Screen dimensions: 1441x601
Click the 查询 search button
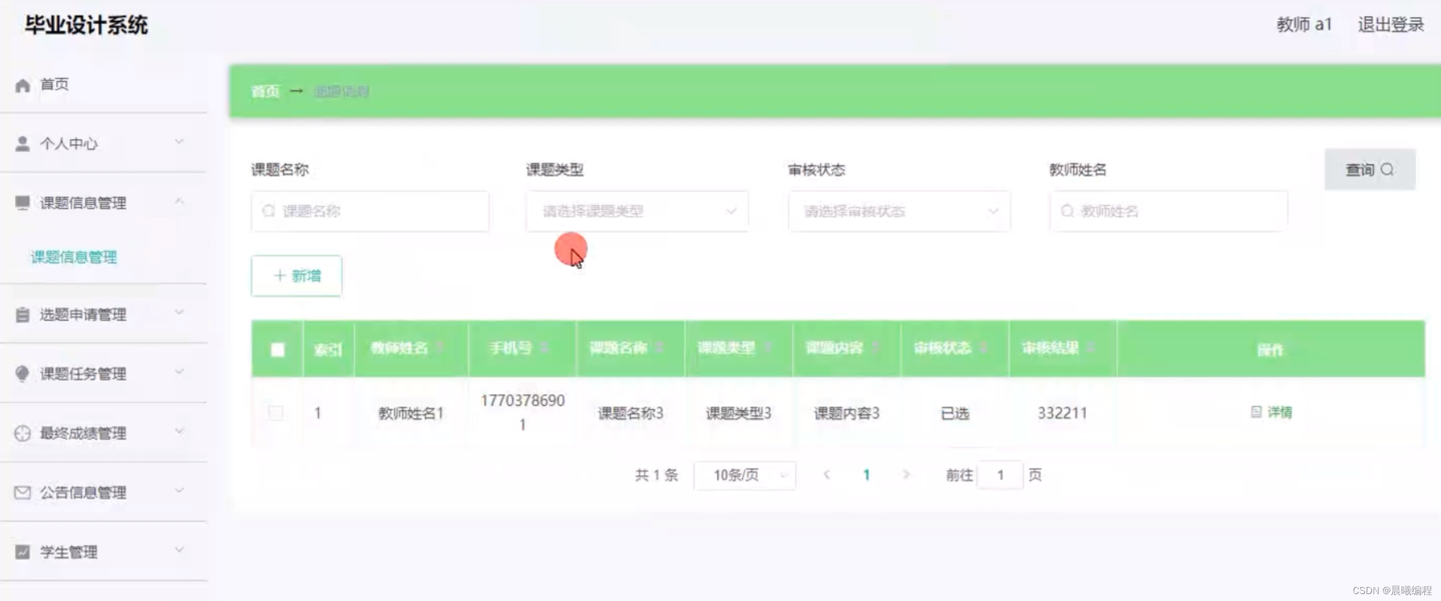click(1370, 169)
